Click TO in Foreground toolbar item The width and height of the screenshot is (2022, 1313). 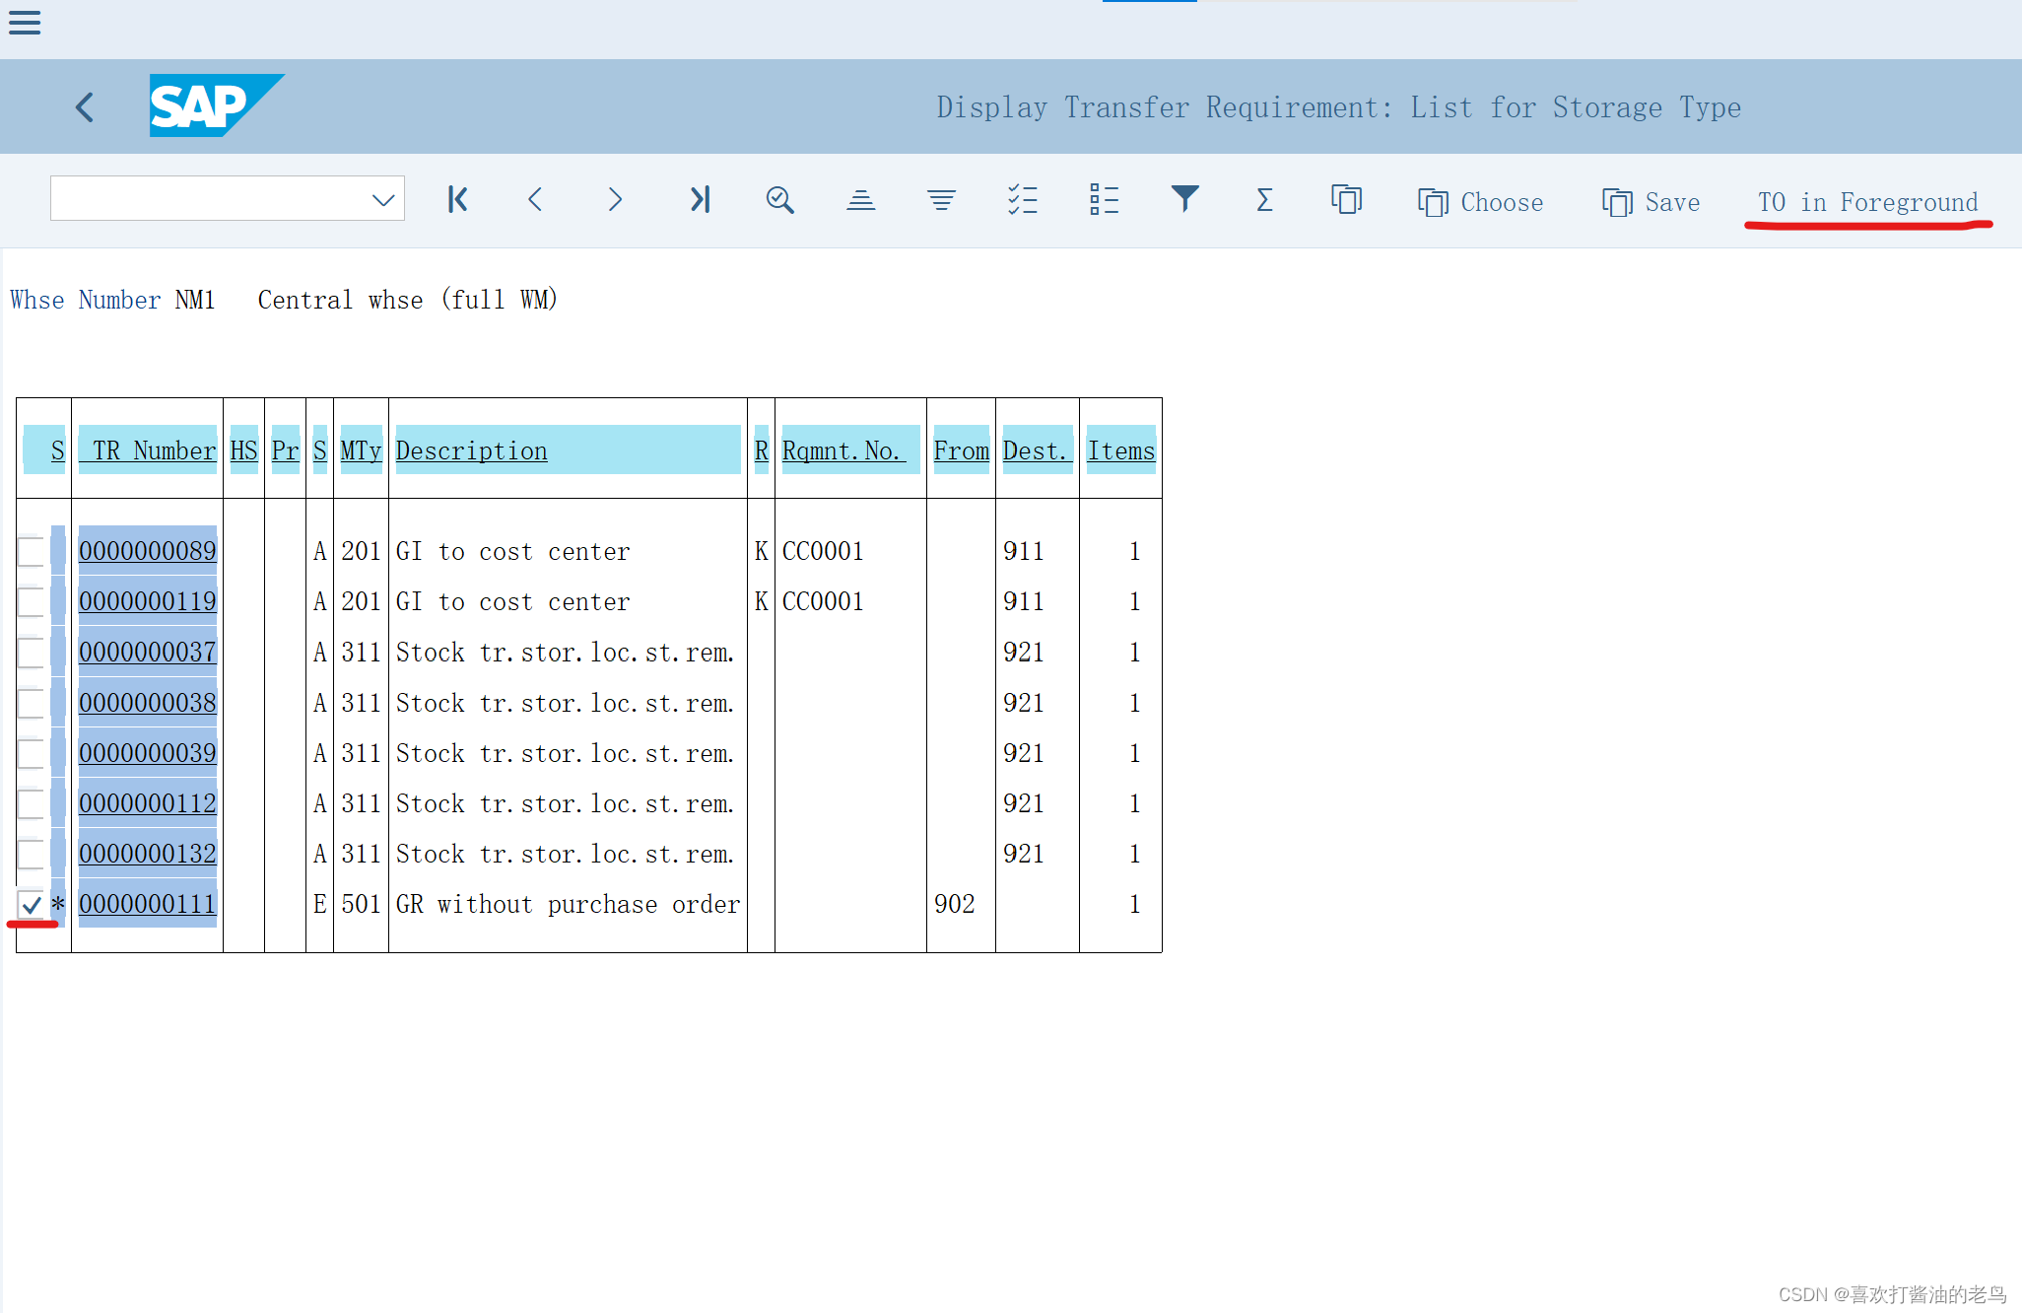coord(1867,202)
